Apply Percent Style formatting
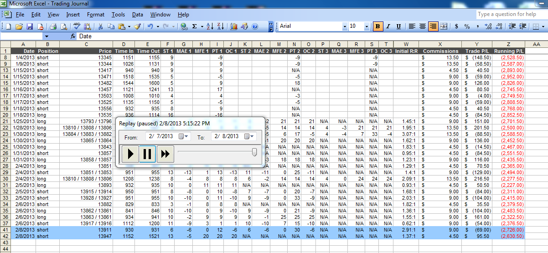 [x=467, y=26]
